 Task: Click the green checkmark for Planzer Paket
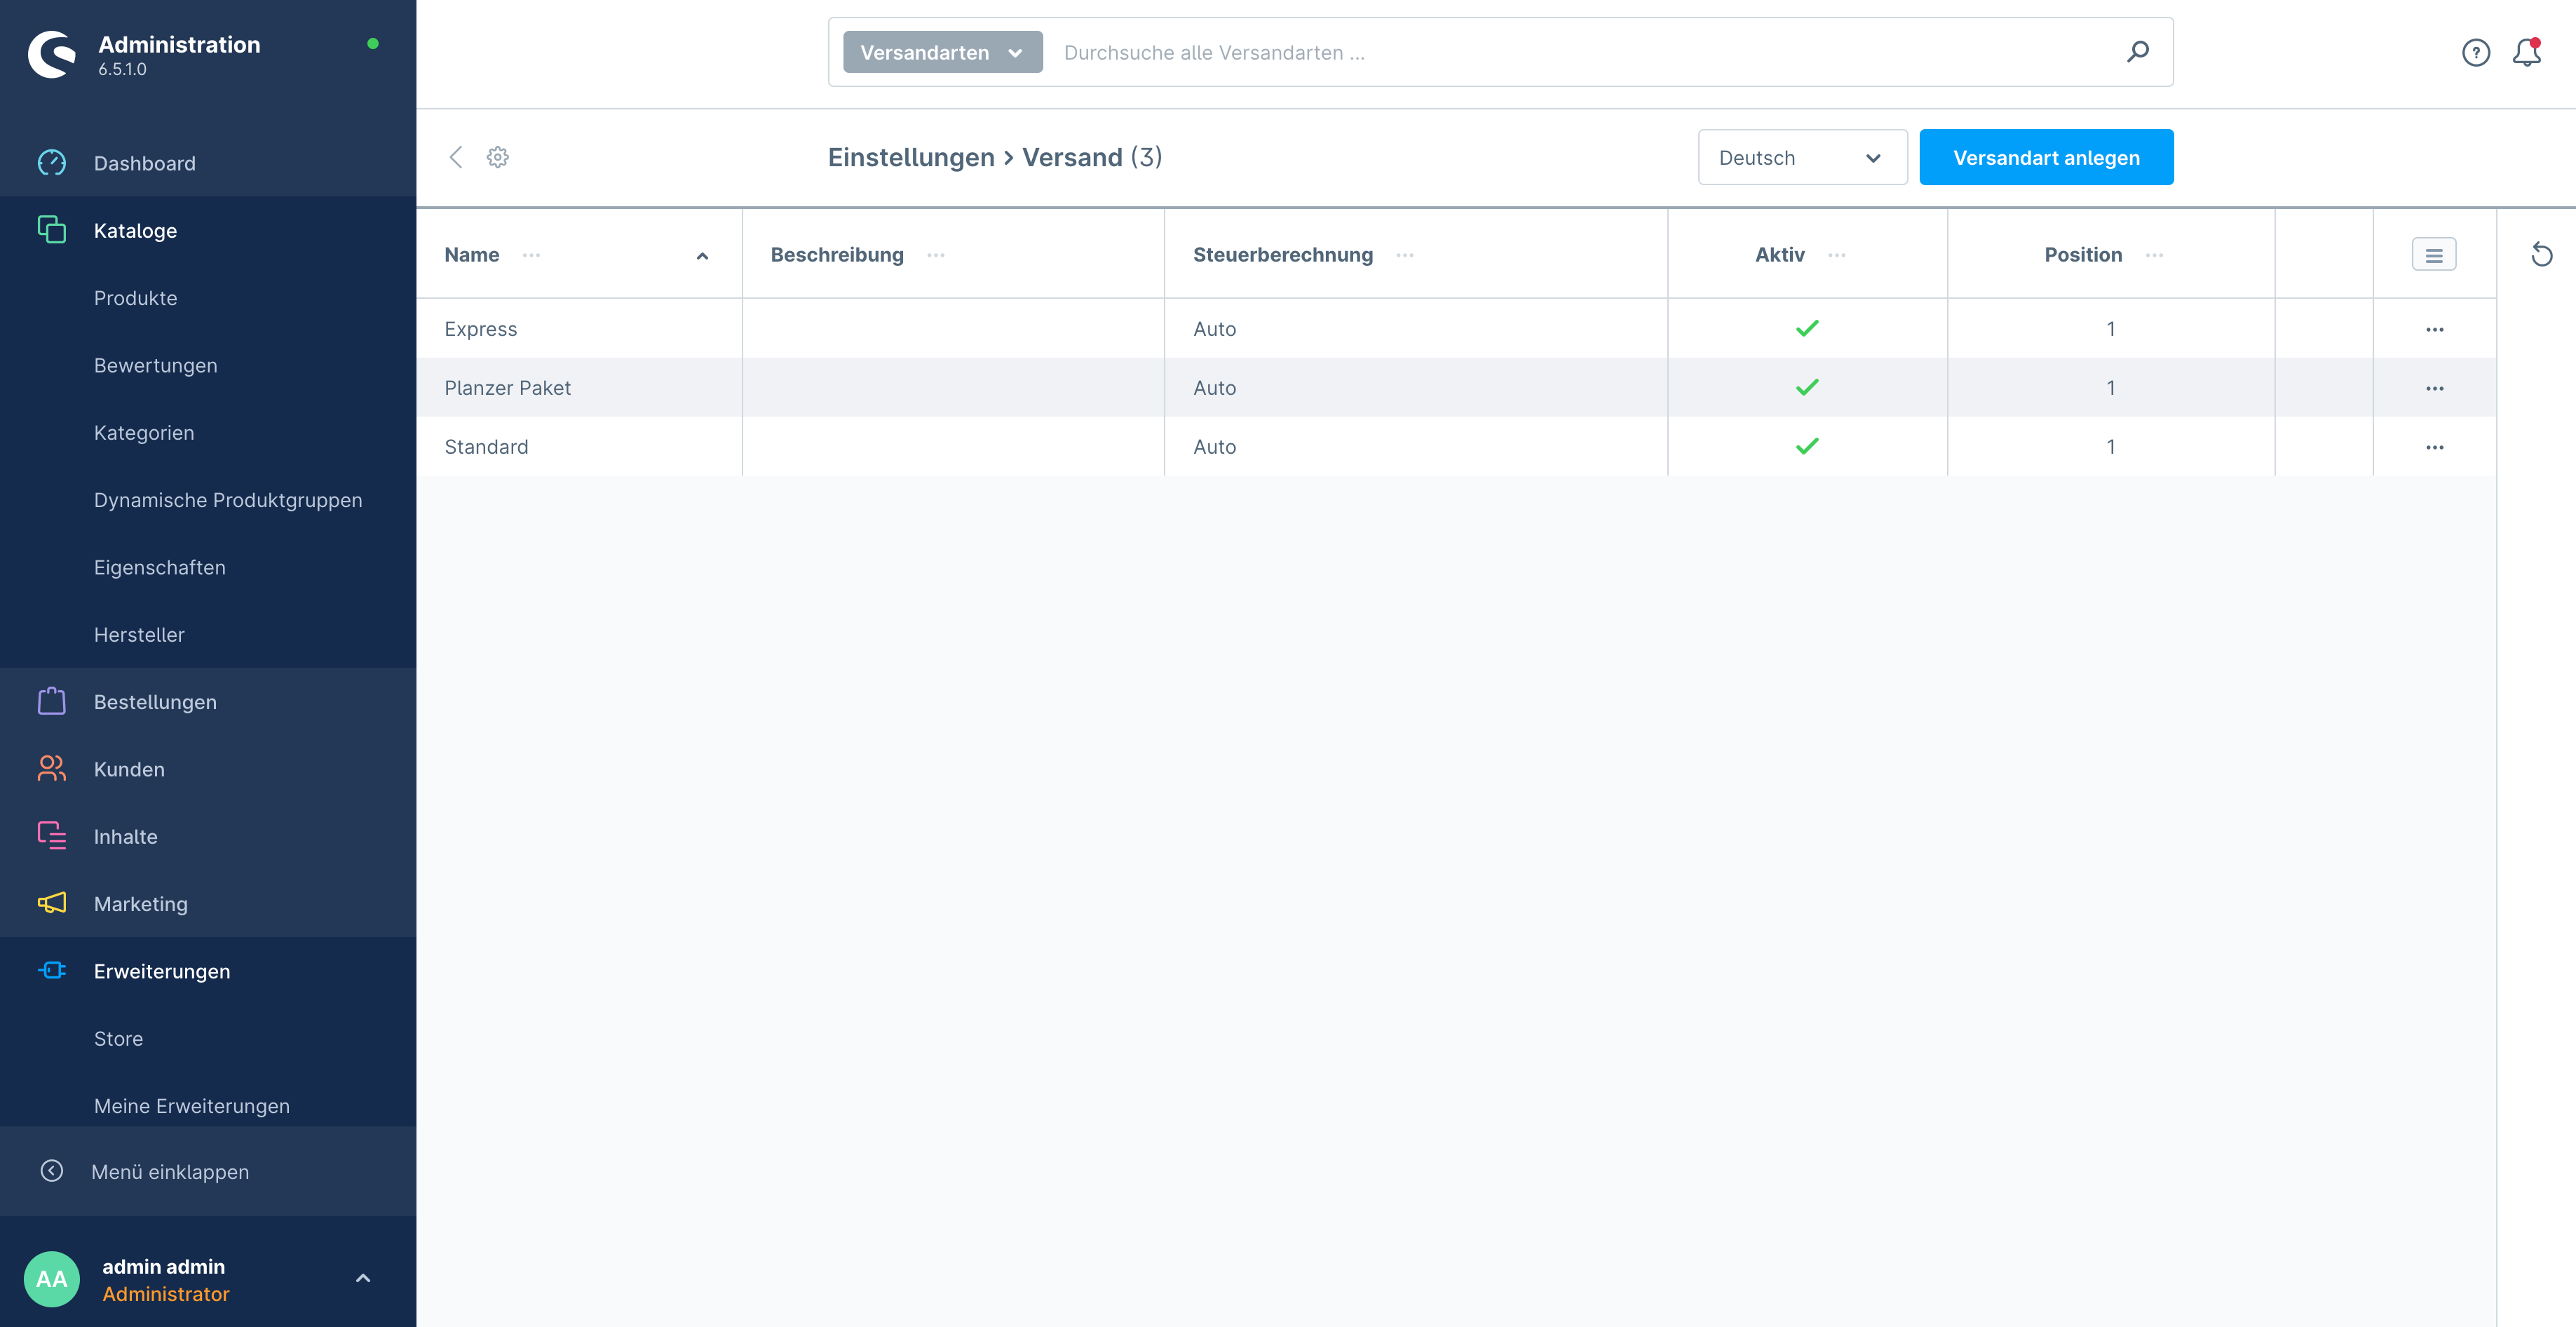[x=1806, y=387]
